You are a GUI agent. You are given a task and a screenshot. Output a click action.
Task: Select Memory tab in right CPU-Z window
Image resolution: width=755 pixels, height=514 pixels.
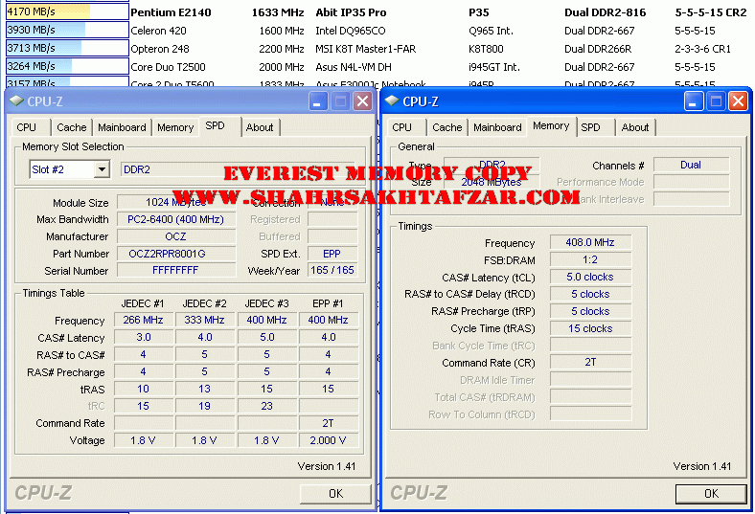(551, 126)
